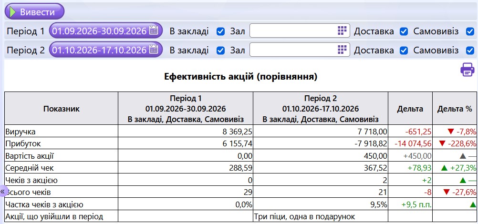Click the Період 2 column header

pyautogui.click(x=321, y=109)
